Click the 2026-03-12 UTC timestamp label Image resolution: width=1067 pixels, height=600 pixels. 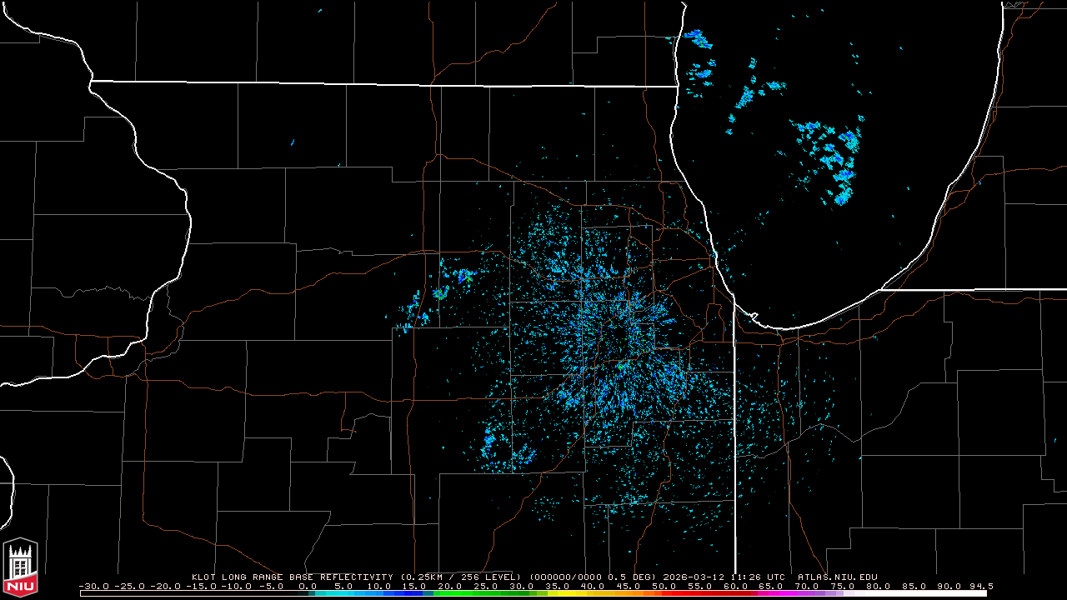point(724,577)
